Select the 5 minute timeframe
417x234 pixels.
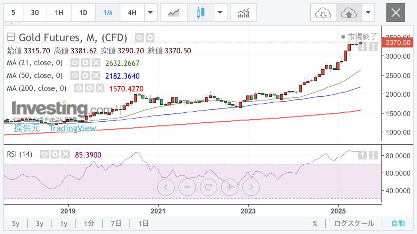[x=13, y=13]
